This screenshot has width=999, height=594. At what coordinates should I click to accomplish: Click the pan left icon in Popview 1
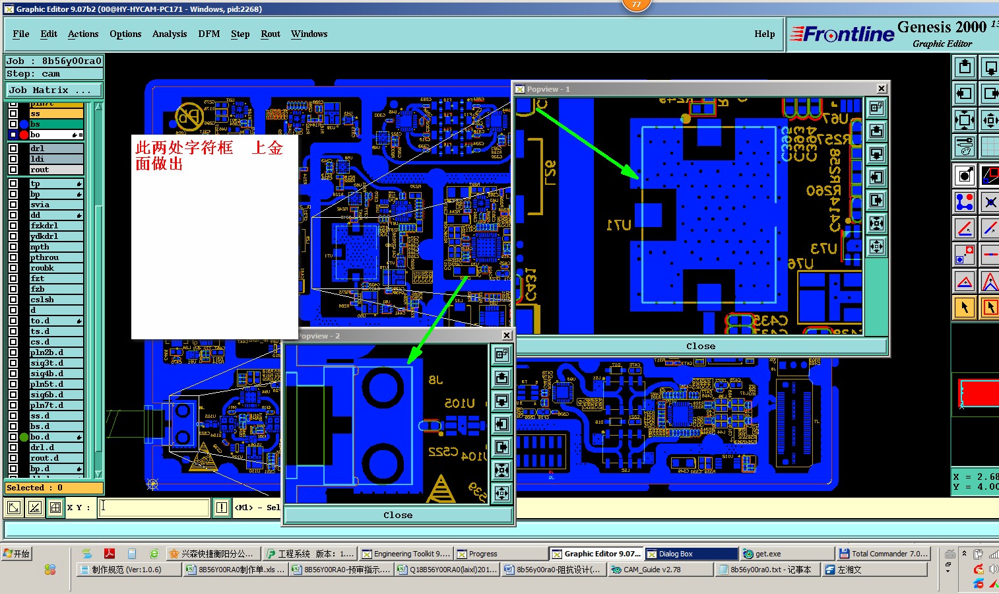(x=876, y=177)
